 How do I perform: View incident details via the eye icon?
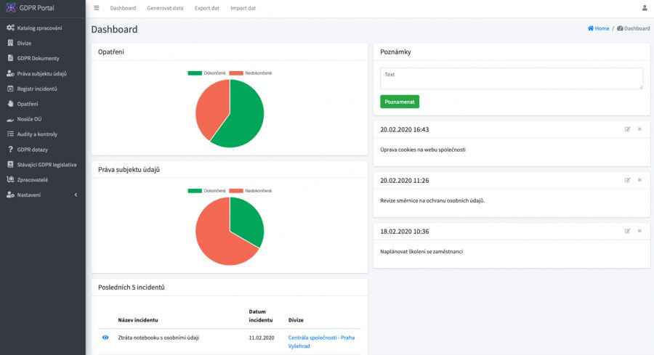coord(105,338)
